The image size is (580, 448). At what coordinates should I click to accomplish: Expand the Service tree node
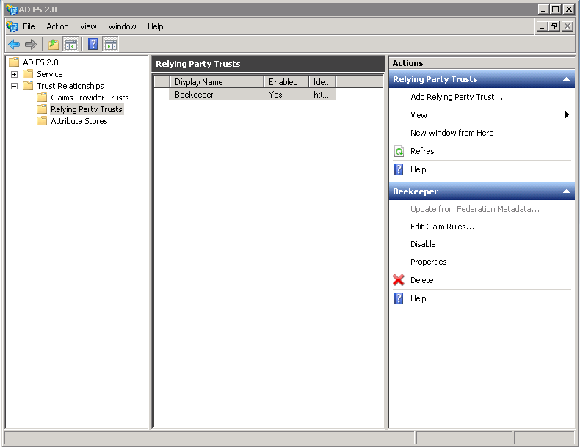(x=14, y=74)
